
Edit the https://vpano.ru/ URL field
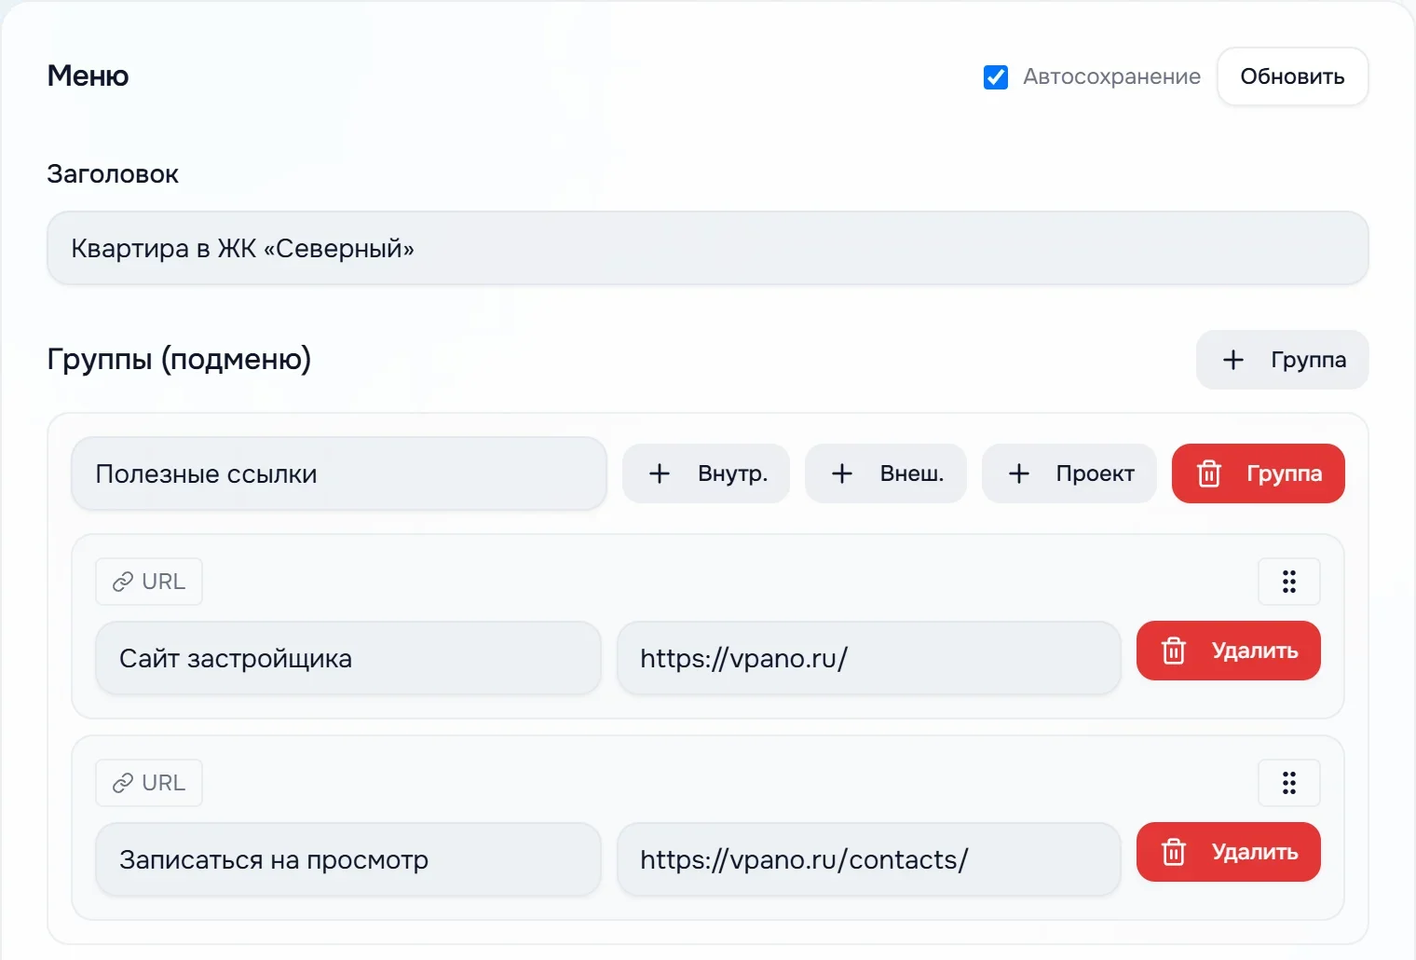(868, 658)
